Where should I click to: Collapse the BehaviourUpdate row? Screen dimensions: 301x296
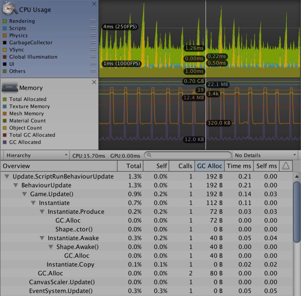pos(16,185)
